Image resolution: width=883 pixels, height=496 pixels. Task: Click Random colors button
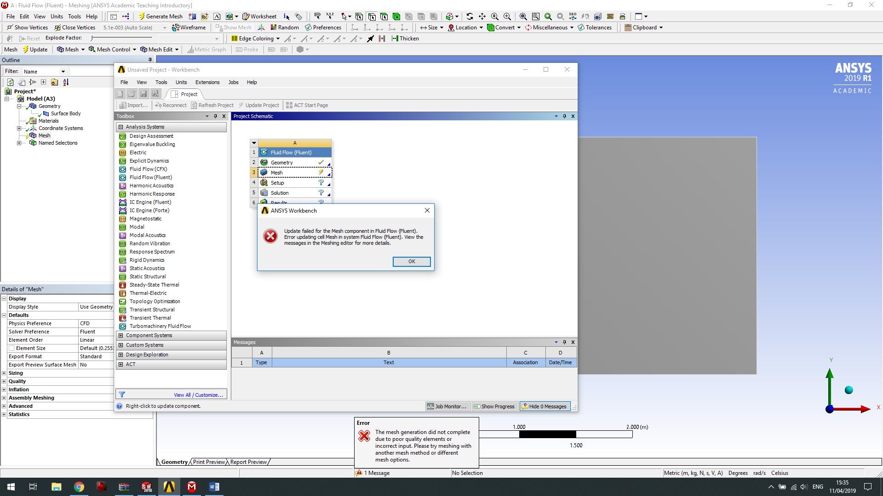(285, 28)
